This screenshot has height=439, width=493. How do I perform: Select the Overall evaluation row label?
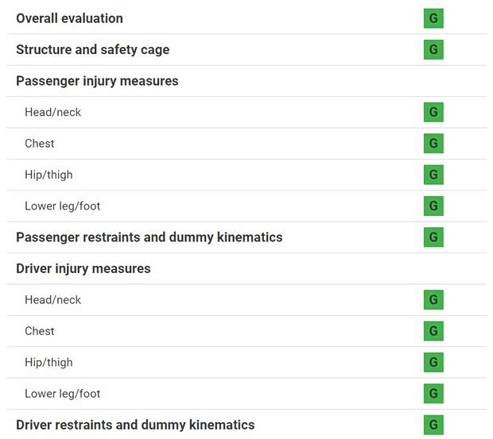click(69, 18)
